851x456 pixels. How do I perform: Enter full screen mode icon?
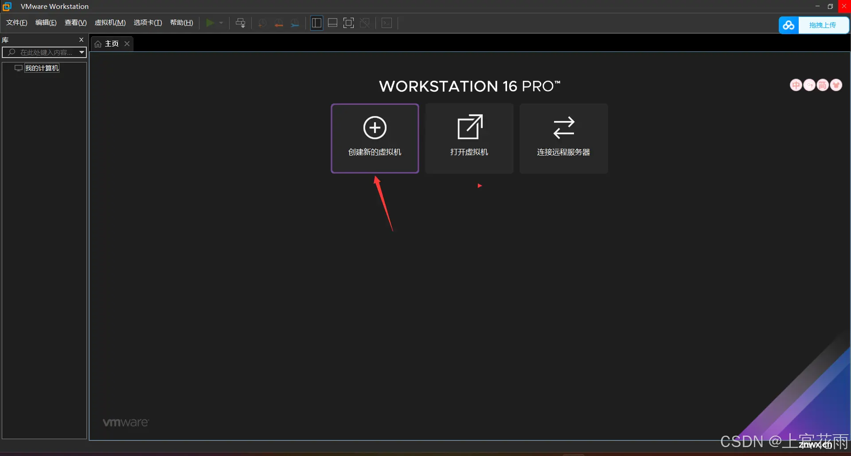tap(349, 23)
